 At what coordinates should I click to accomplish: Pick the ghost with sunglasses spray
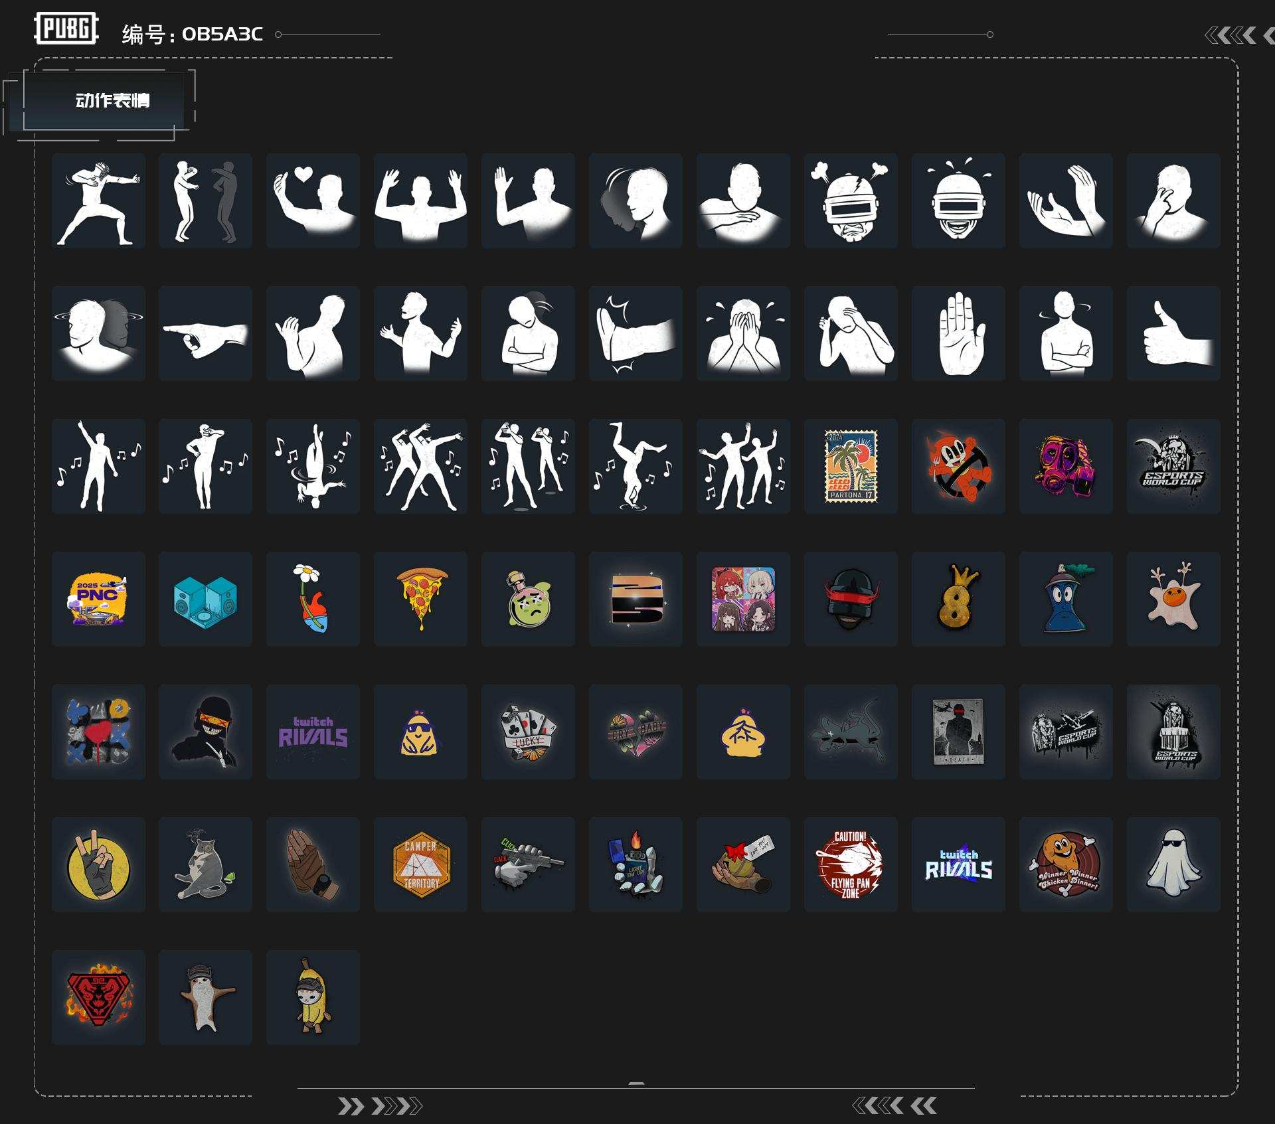[x=1173, y=864]
